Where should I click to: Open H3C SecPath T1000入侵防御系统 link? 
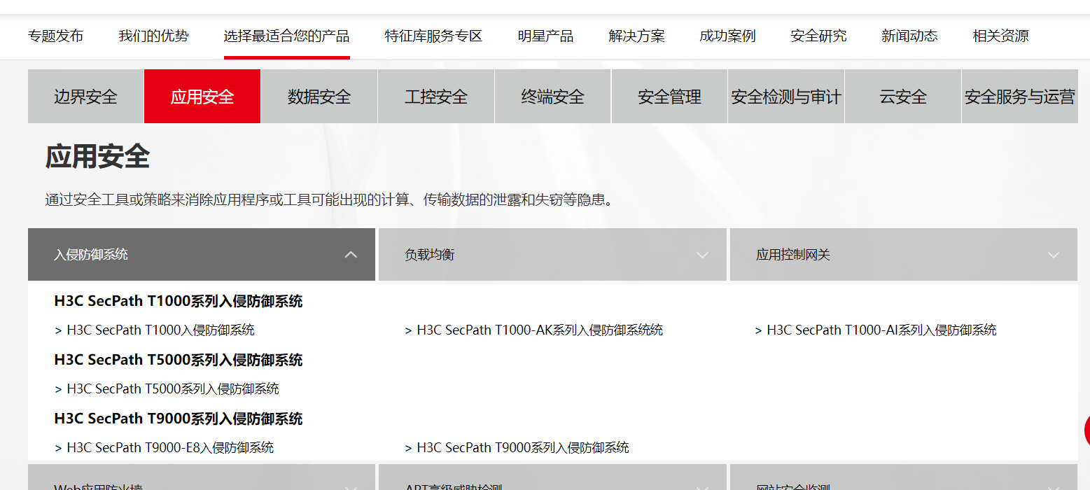coord(155,330)
